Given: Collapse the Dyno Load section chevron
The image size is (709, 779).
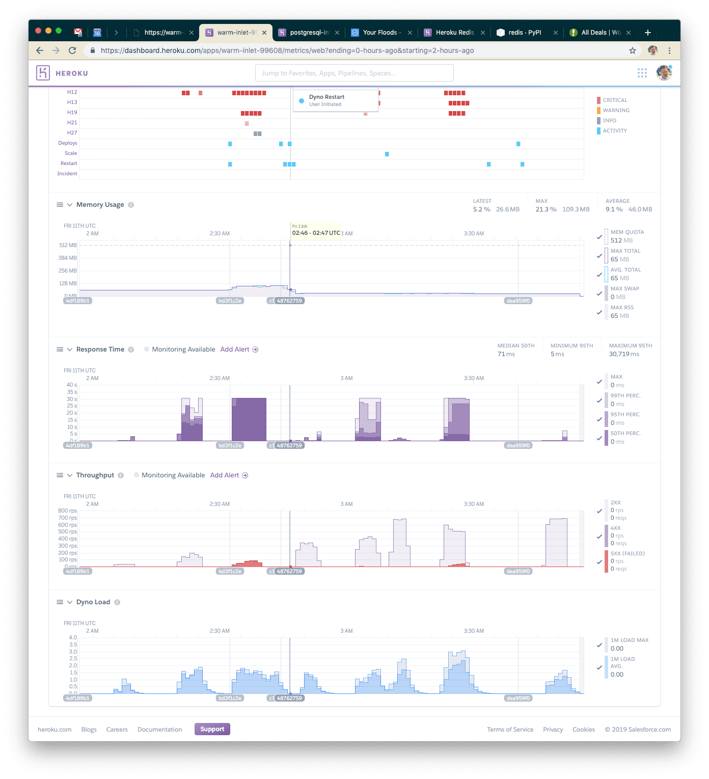Looking at the screenshot, I should (70, 602).
